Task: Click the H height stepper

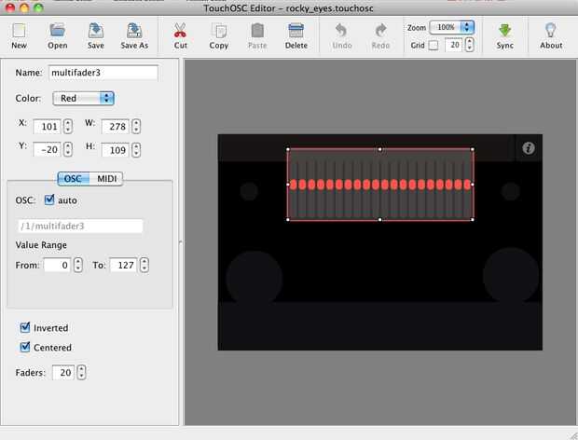Action: click(x=136, y=149)
